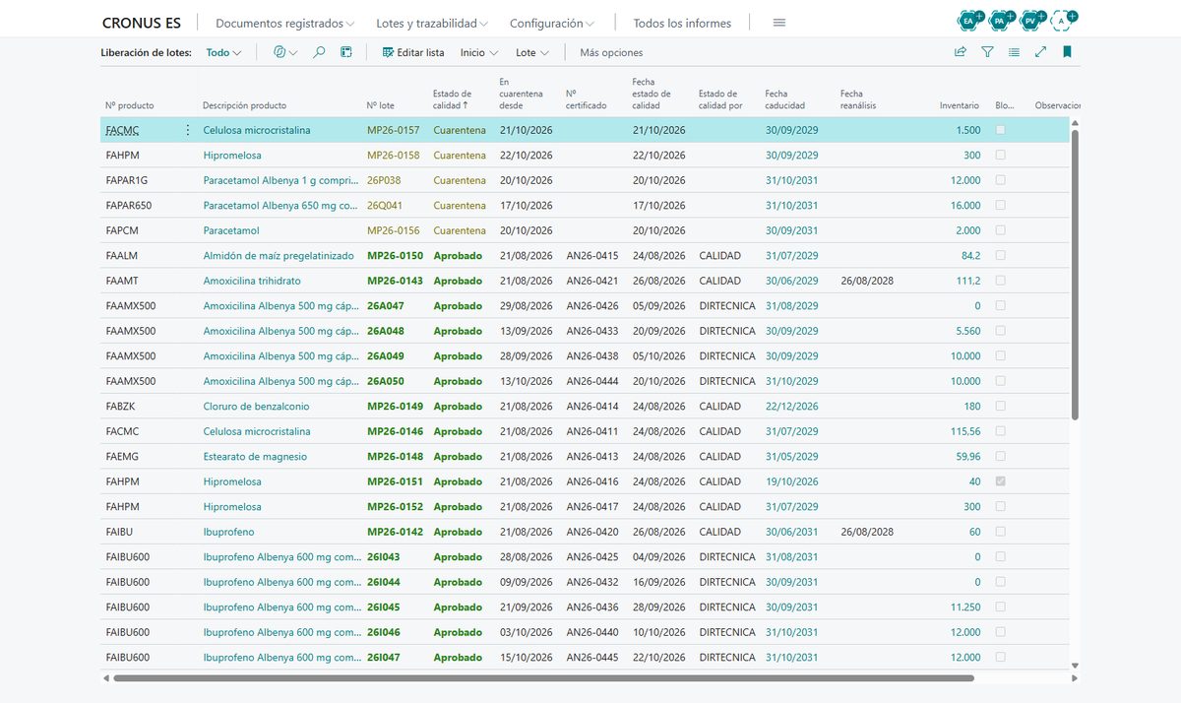Click Editar lista button

(413, 53)
